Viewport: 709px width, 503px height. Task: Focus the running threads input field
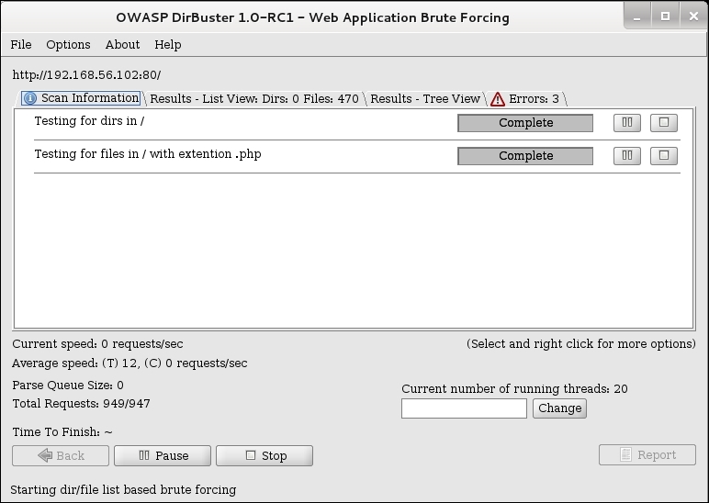click(464, 408)
